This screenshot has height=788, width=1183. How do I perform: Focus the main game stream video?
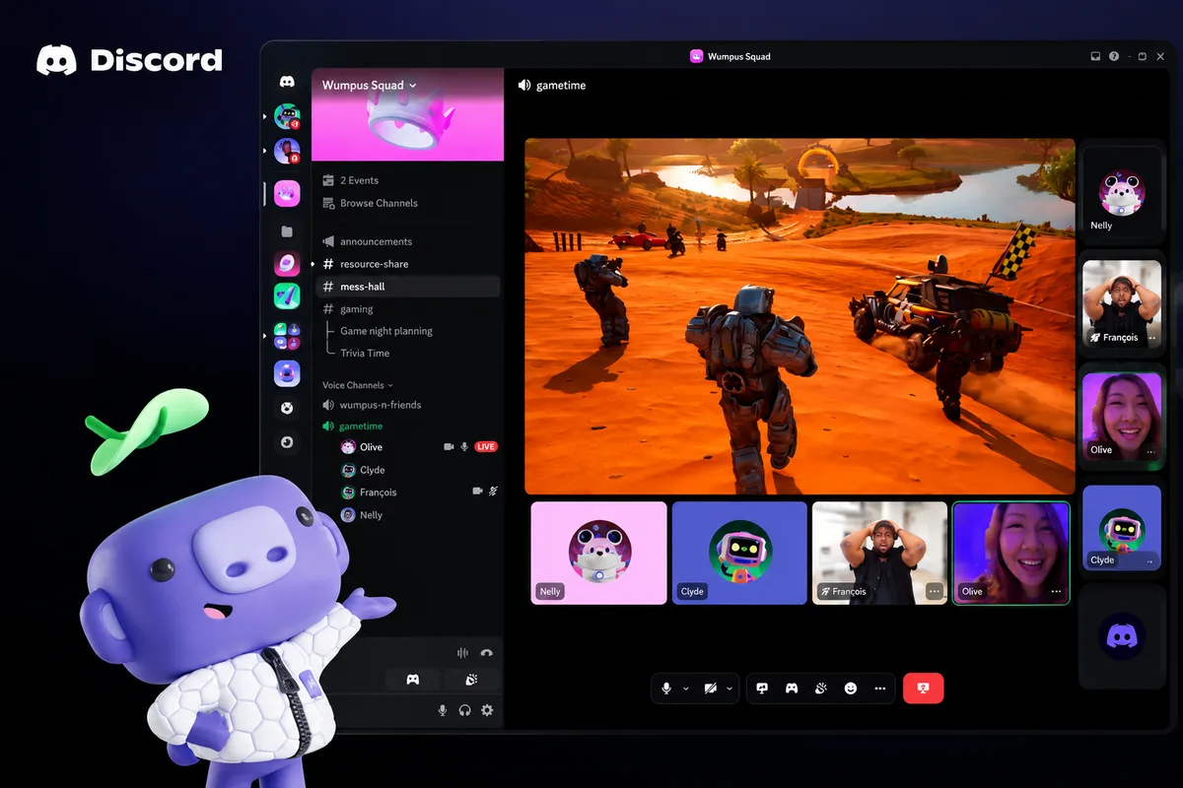800,316
